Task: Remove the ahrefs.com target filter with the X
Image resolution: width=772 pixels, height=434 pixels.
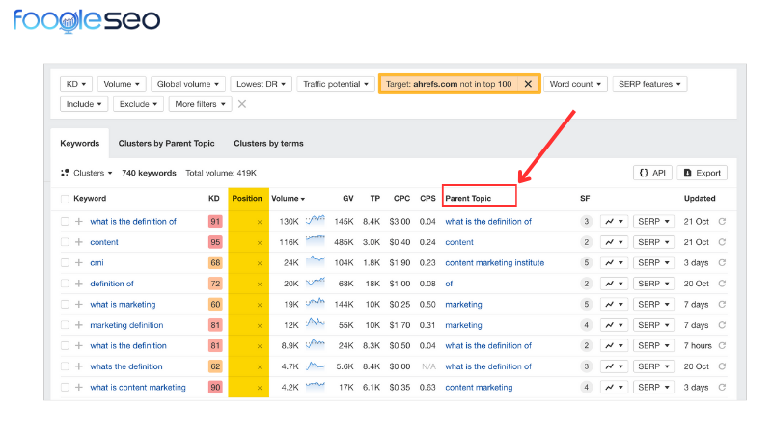Action: 528,84
